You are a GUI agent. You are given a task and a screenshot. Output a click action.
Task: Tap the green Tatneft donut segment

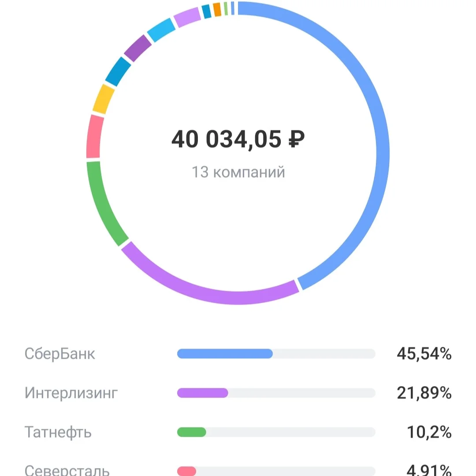click(x=102, y=203)
